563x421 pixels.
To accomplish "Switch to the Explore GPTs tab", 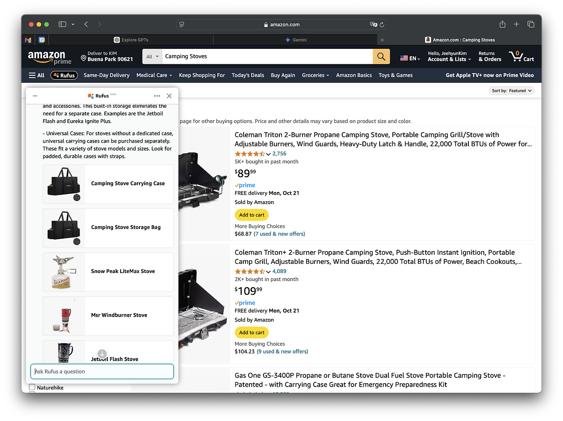I will pyautogui.click(x=131, y=40).
